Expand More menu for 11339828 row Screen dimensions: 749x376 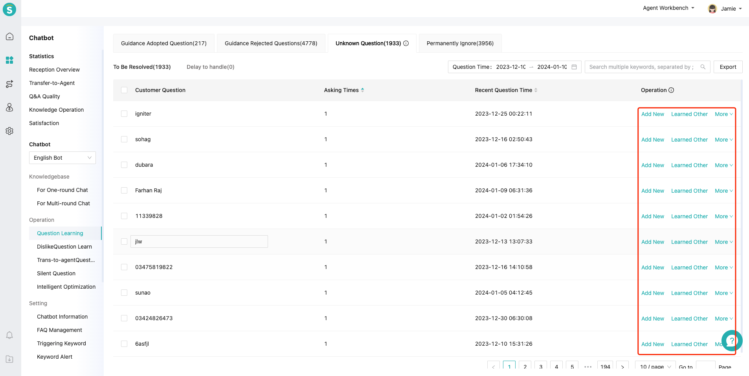coord(724,216)
